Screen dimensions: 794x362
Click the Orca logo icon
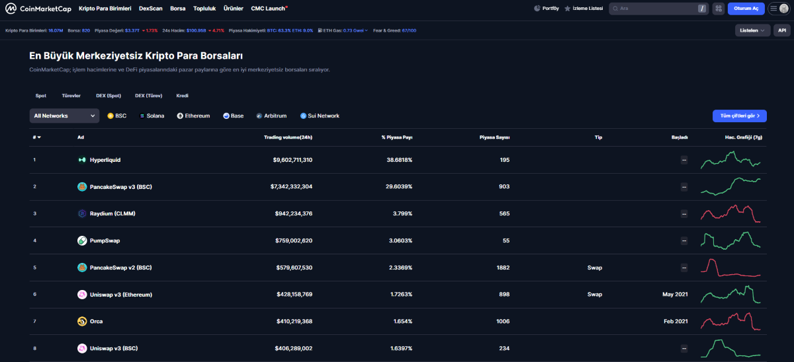pos(82,322)
